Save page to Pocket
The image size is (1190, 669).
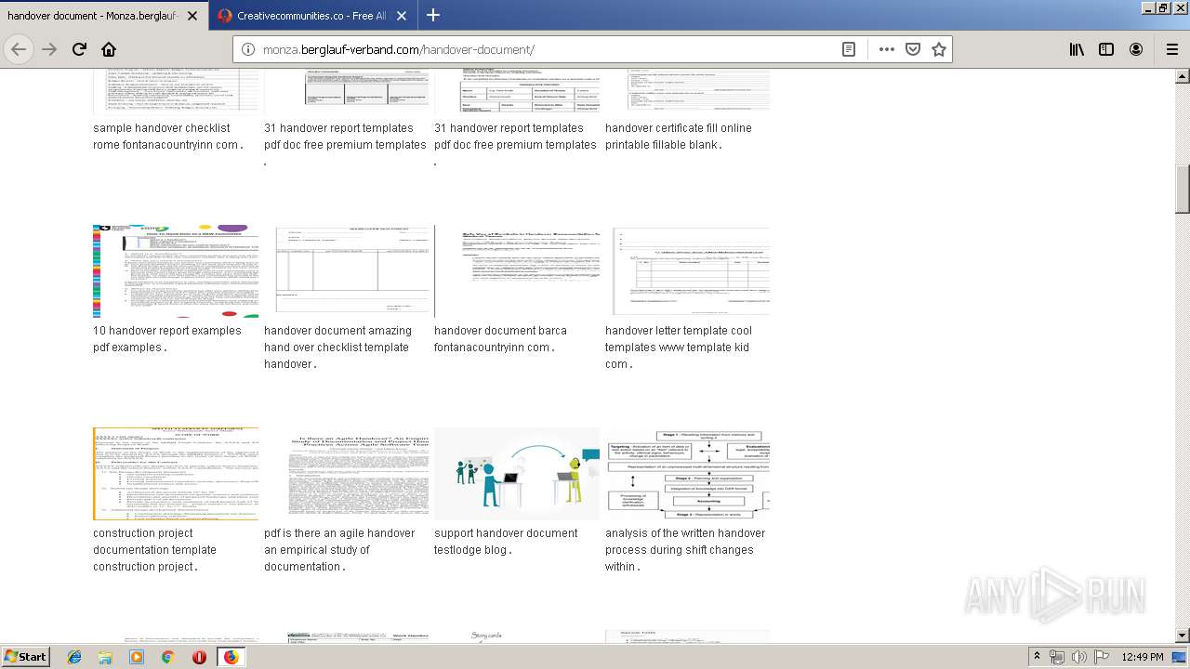click(913, 49)
